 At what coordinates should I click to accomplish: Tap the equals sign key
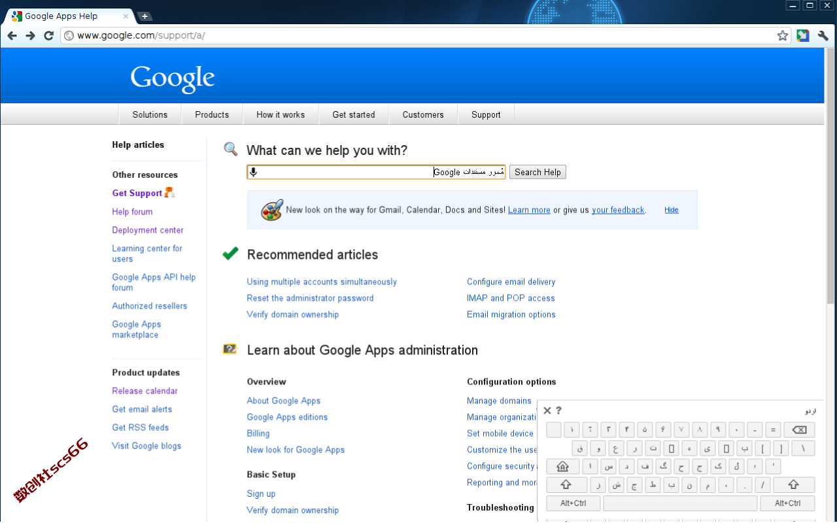tap(773, 430)
